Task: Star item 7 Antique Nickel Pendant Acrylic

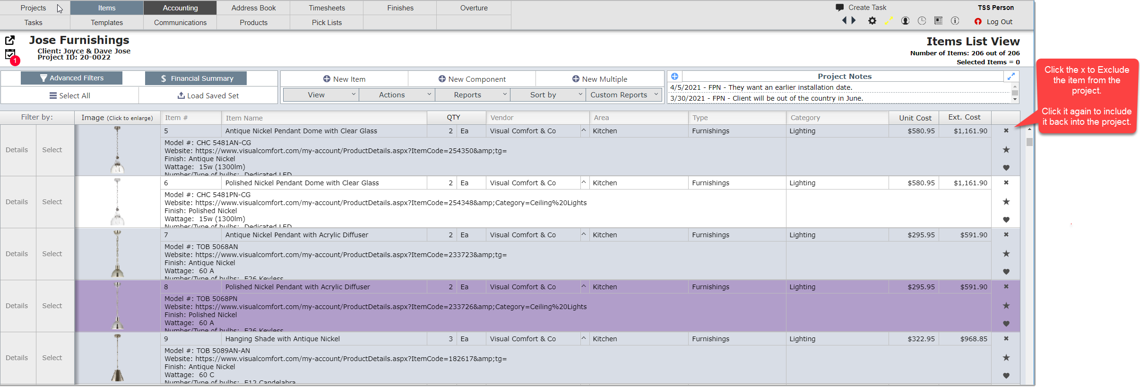Action: tap(1006, 254)
